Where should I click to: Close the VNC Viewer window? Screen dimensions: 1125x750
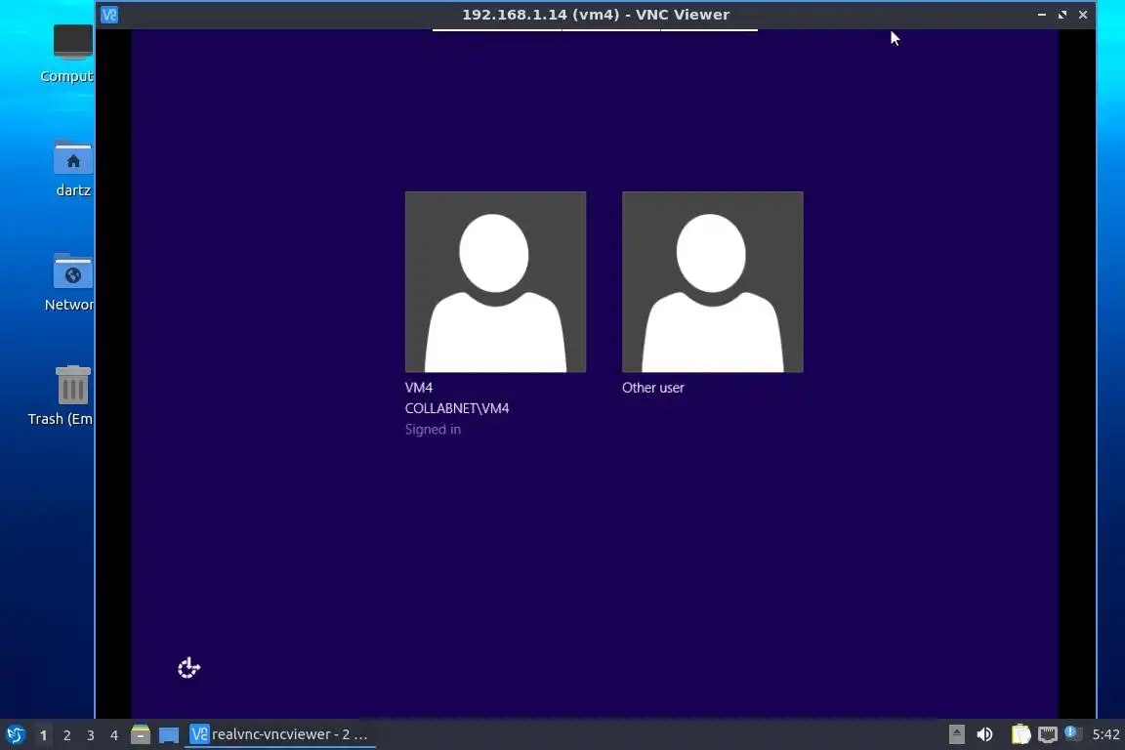click(1083, 15)
